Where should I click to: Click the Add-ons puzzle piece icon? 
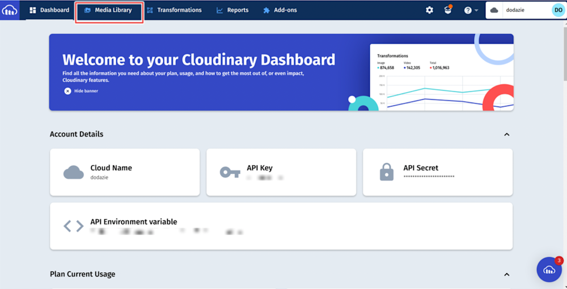(x=266, y=10)
